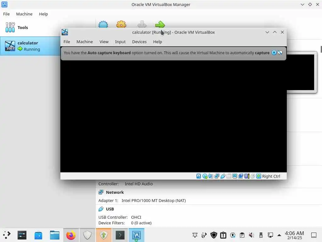Image resolution: width=322 pixels, height=242 pixels.
Task: Click the VM window title bar icon
Action: tap(65, 32)
